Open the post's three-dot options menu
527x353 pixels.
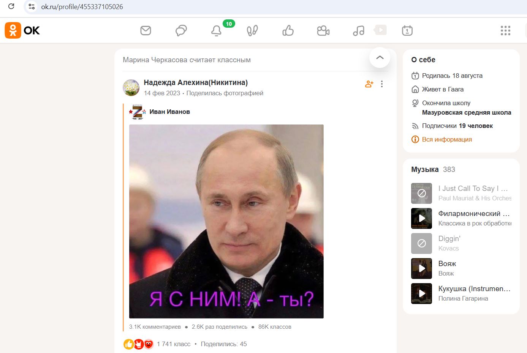(382, 84)
